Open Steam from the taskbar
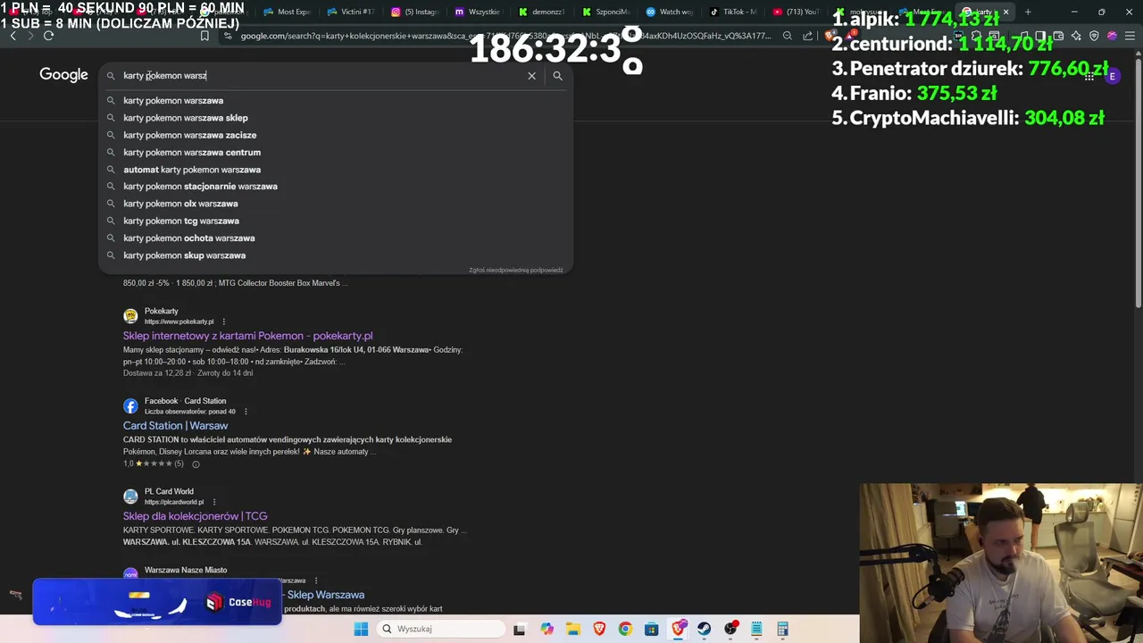Screen dimensions: 1143x643 pos(704,629)
